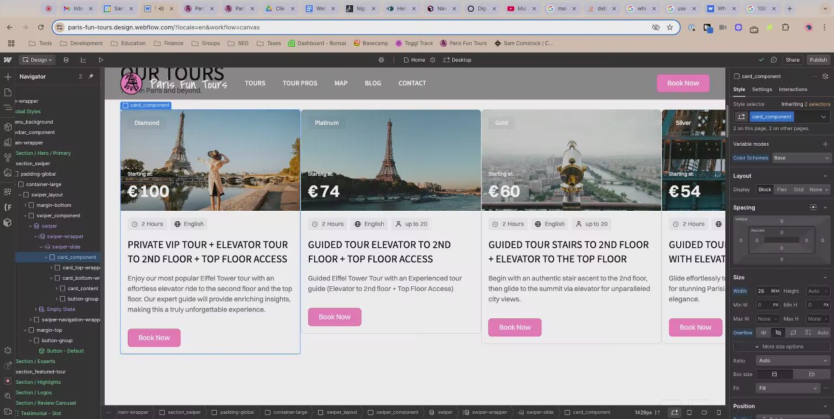Click Book Now in the navbar

(683, 83)
